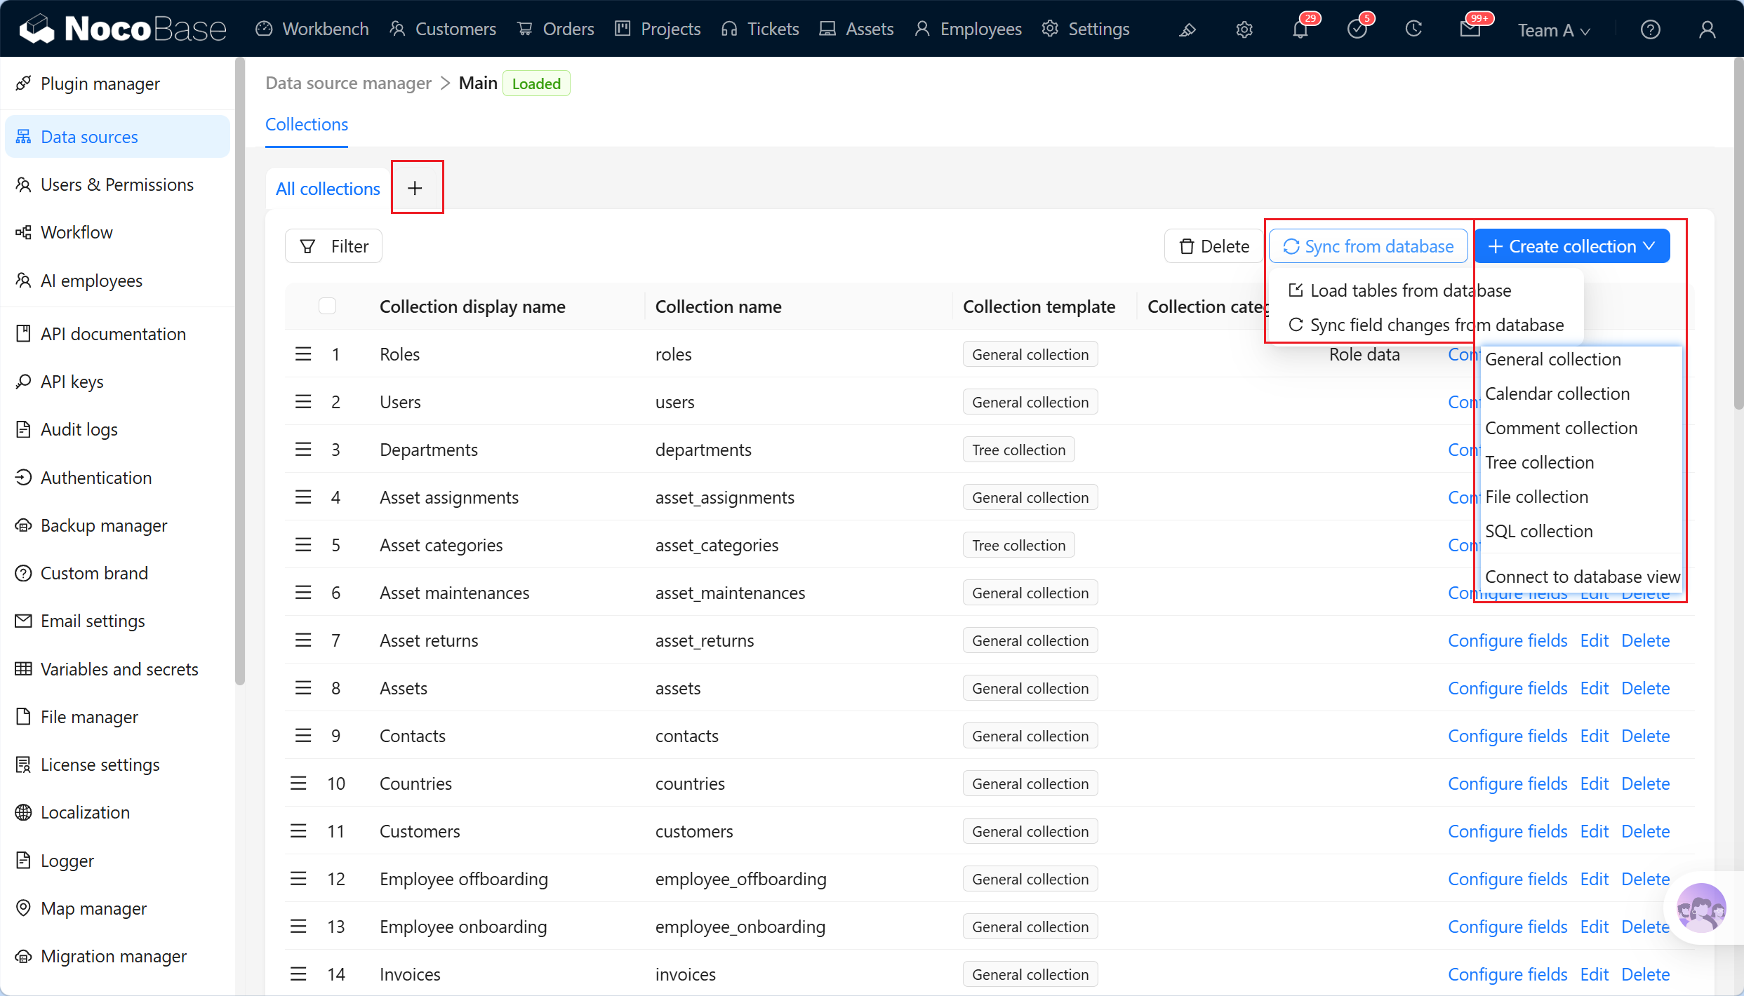
Task: Open Backup manager in the sidebar
Action: (x=117, y=525)
